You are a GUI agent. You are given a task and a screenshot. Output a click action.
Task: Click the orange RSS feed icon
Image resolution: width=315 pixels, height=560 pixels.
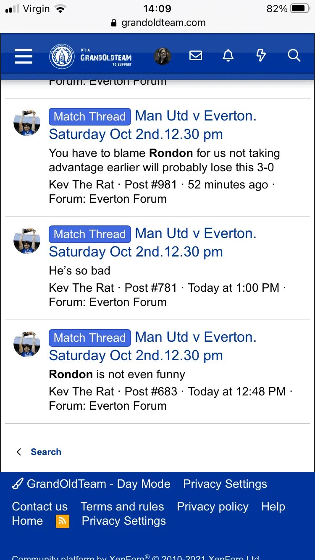click(x=62, y=521)
